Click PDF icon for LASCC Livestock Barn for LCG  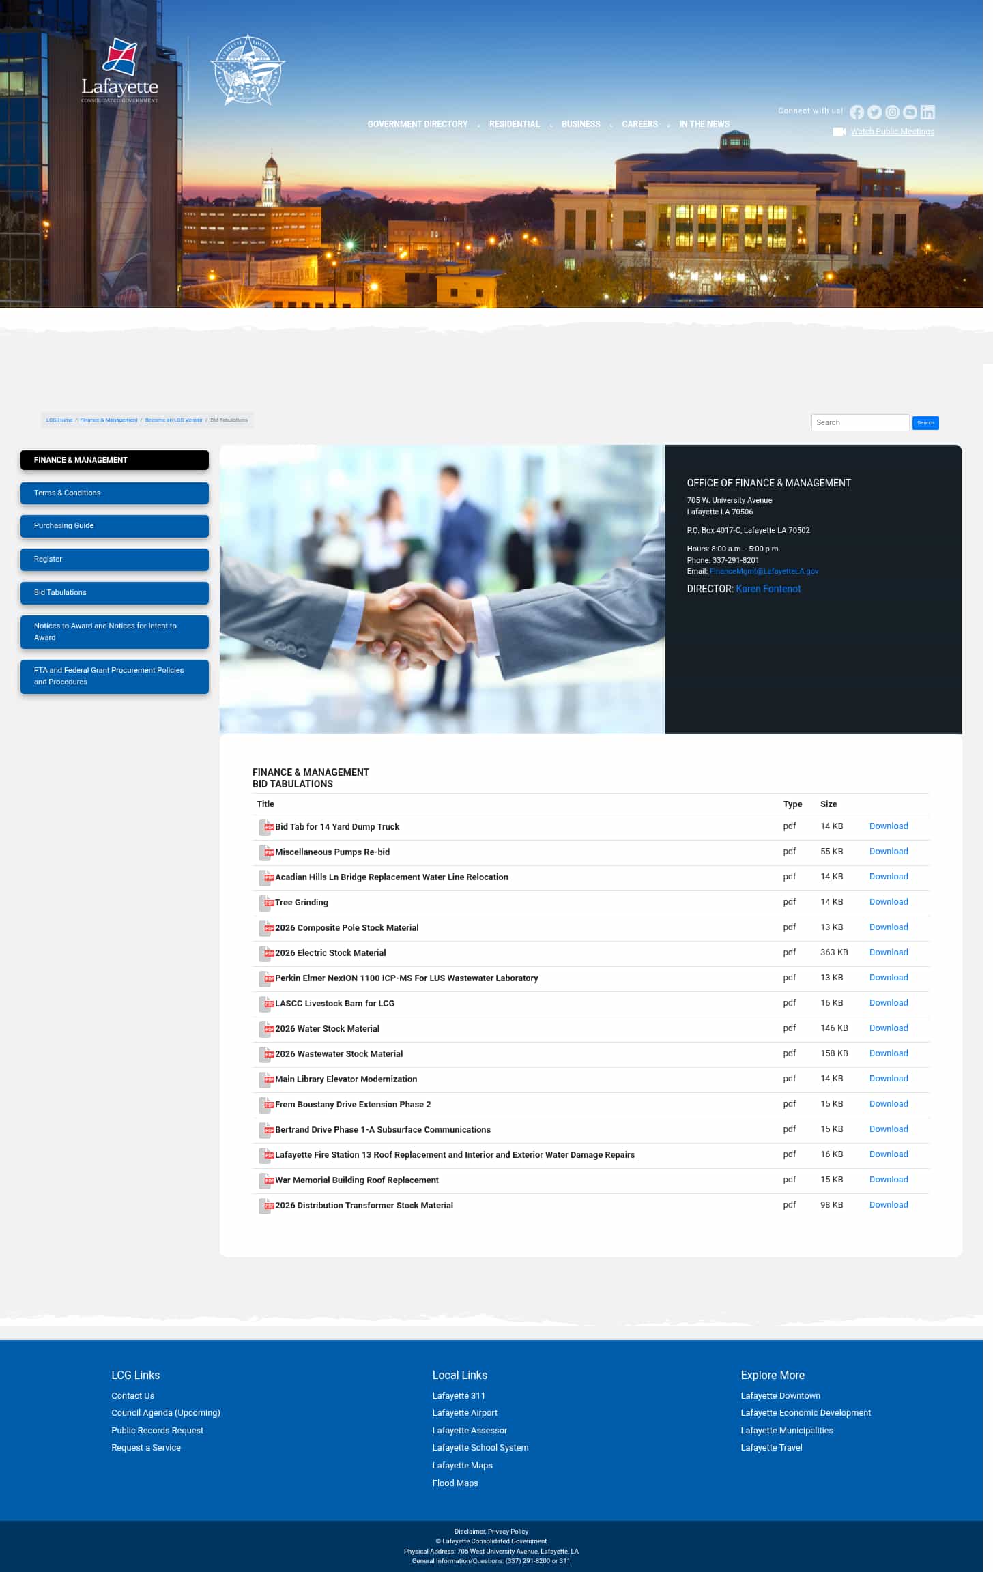266,1004
